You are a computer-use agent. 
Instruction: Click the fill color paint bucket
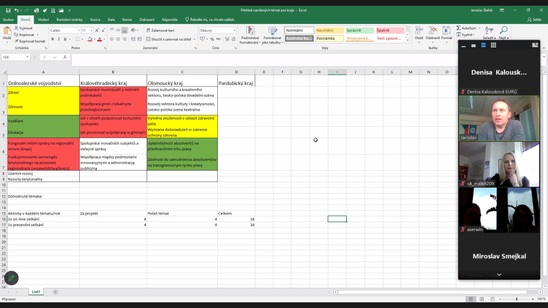(90, 39)
